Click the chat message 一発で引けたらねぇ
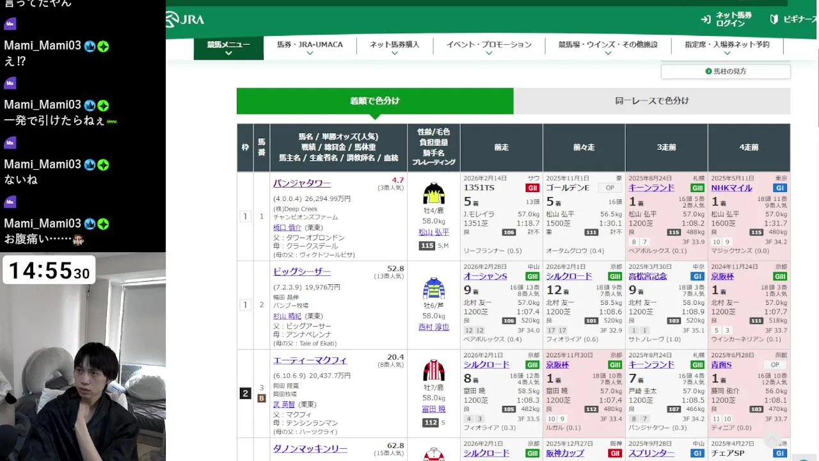Viewport: 819px width, 461px height. 61,120
